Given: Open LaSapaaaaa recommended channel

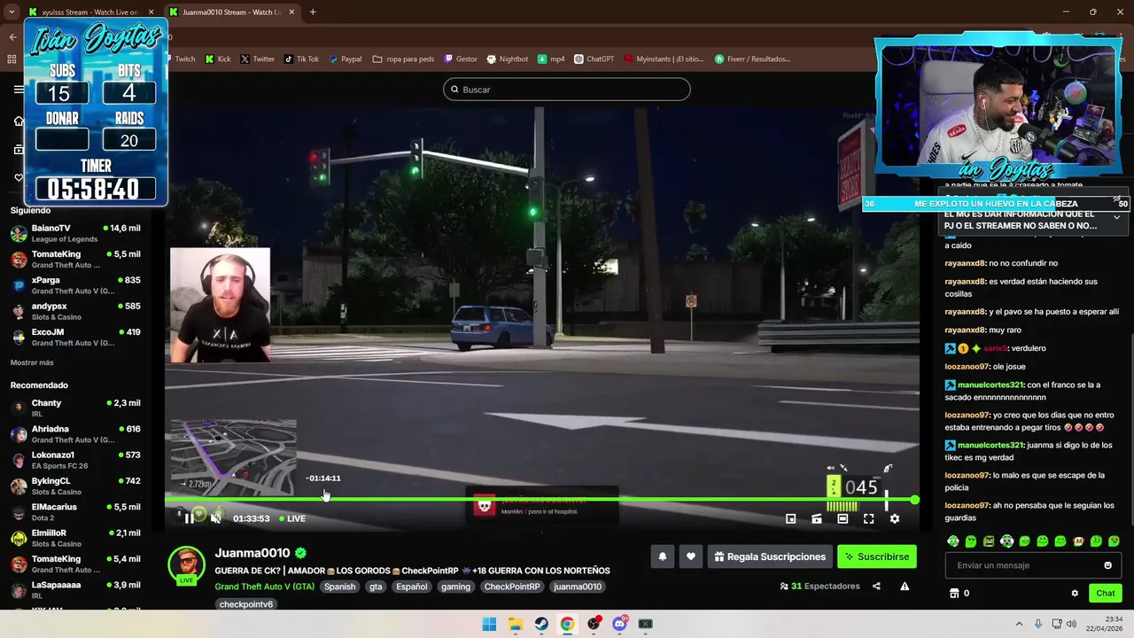Looking at the screenshot, I should [75, 590].
